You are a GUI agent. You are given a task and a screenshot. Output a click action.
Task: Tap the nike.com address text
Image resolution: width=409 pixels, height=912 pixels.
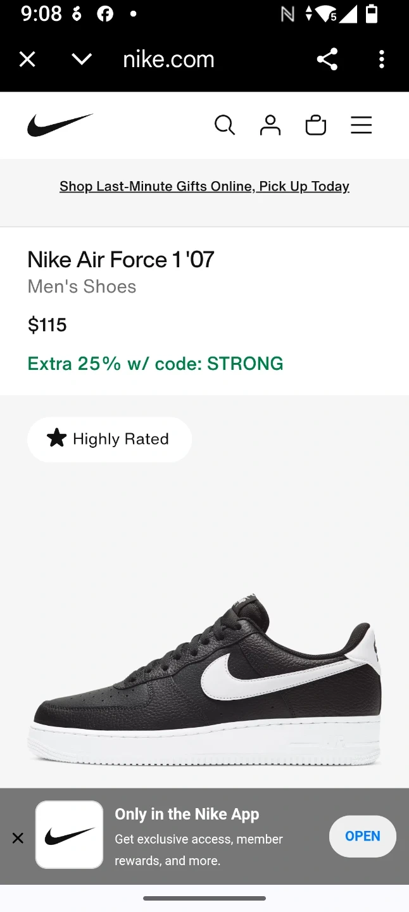168,60
